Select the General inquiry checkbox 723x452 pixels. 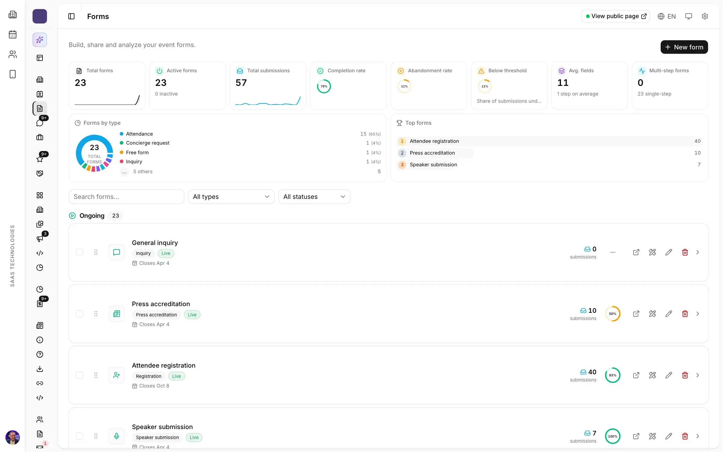pos(80,252)
